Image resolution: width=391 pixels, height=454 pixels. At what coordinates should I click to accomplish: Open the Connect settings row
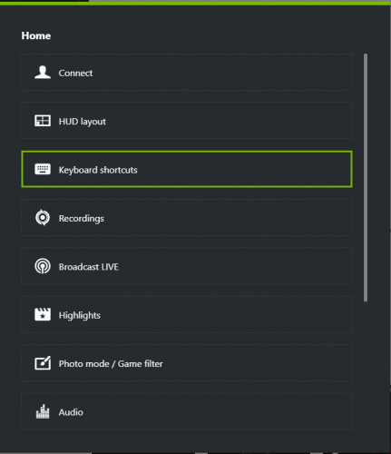coord(187,73)
